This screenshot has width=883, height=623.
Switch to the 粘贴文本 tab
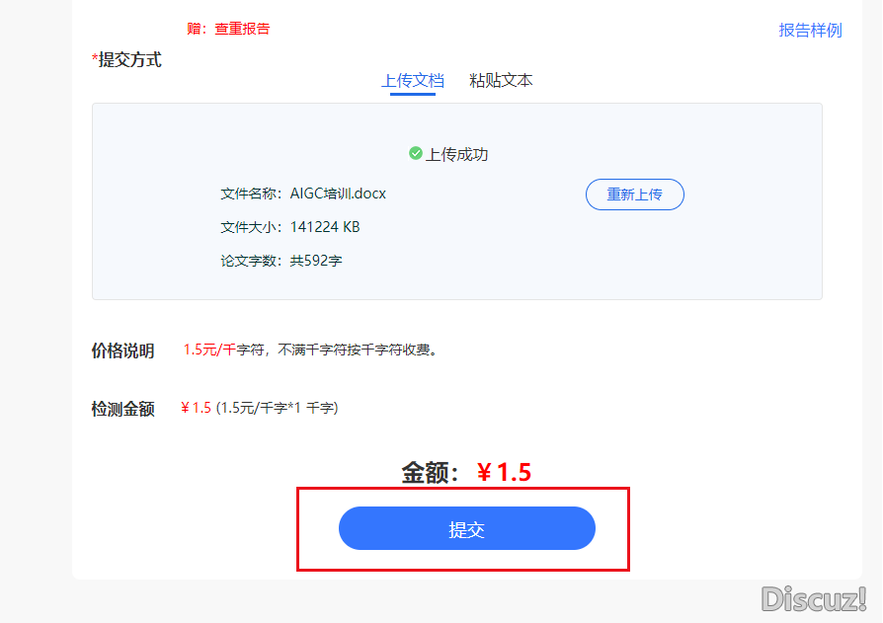[x=501, y=81]
